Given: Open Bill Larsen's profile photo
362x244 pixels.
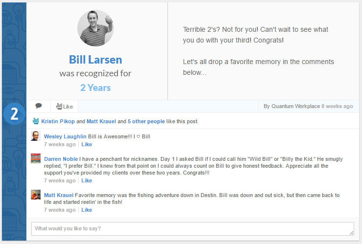Looking at the screenshot, I should pyautogui.click(x=95, y=28).
